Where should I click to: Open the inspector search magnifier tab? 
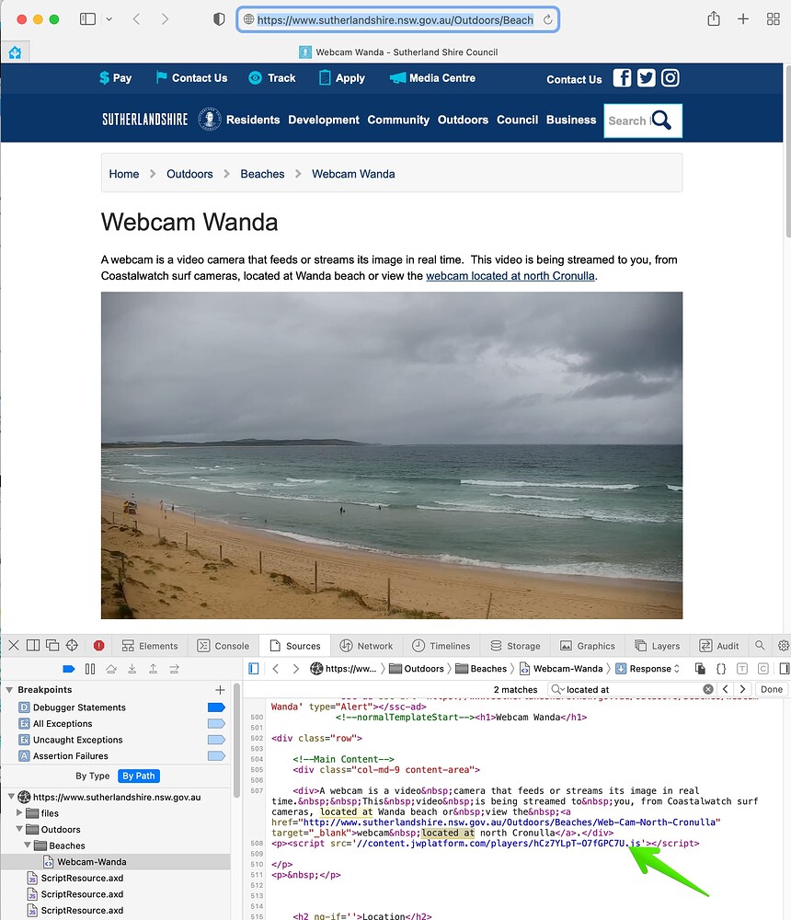click(760, 646)
